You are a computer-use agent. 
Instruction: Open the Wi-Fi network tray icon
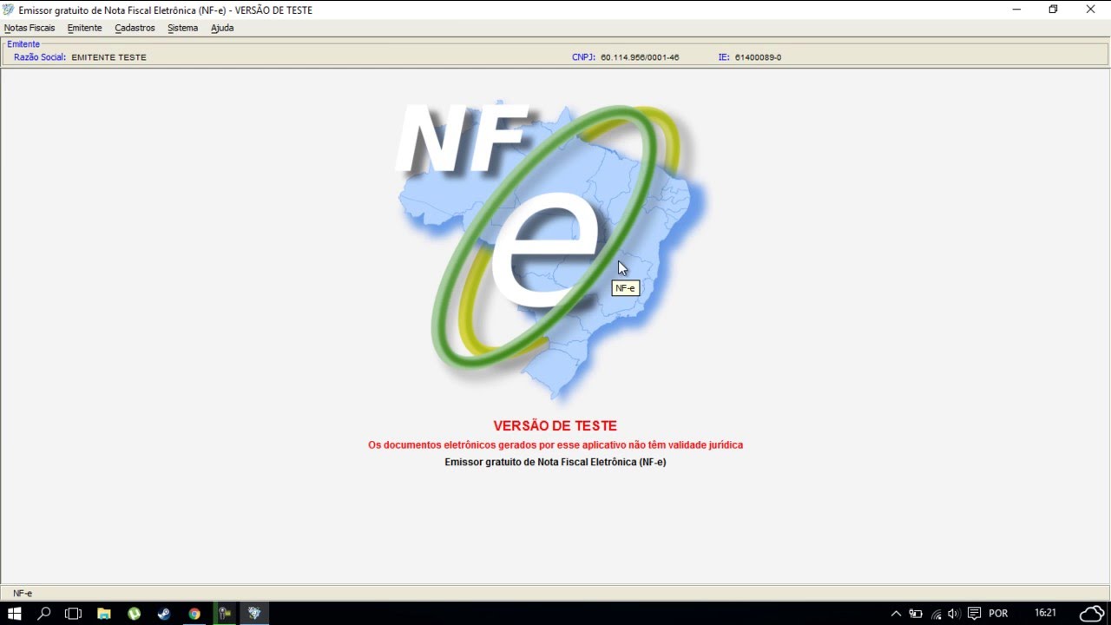(x=936, y=614)
